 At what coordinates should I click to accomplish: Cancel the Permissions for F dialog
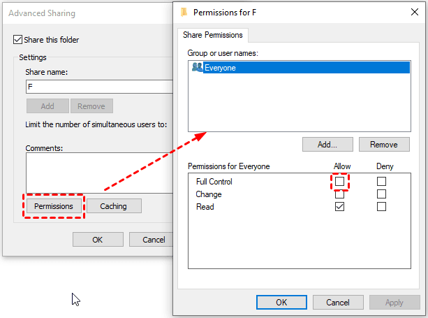[338, 303]
